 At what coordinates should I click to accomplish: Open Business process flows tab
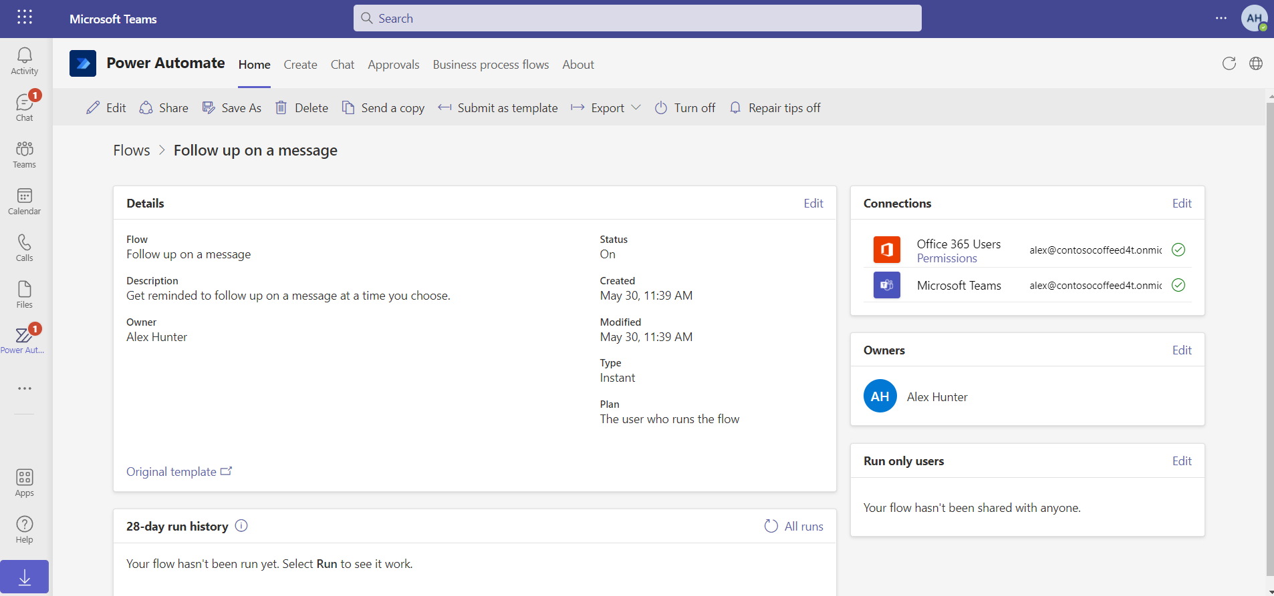[491, 65]
